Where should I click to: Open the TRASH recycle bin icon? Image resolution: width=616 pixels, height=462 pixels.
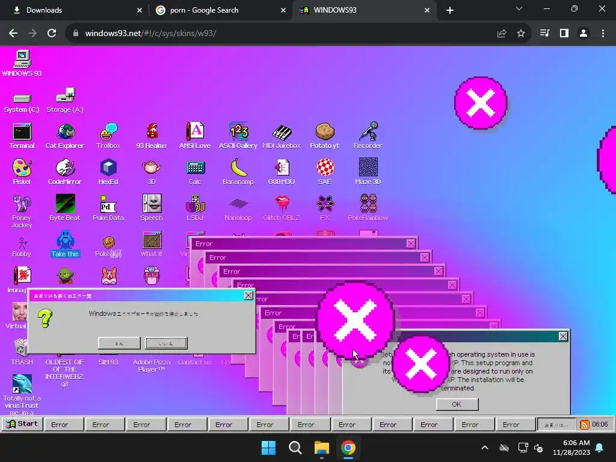[22, 352]
